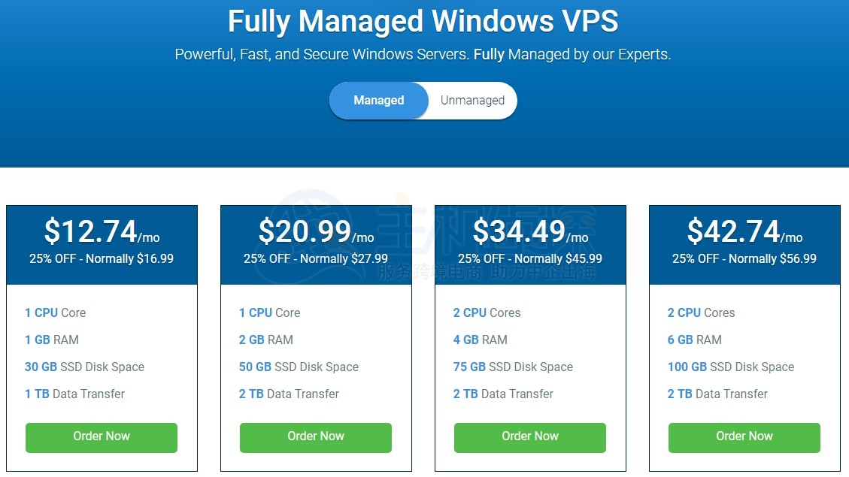The image size is (849, 477).
Task: Switch to the Unmanaged plans option
Action: 472,101
